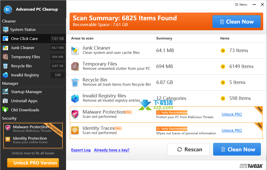Click Old Downloads green arrow icon
The width and height of the screenshot is (267, 170).
click(x=5, y=110)
